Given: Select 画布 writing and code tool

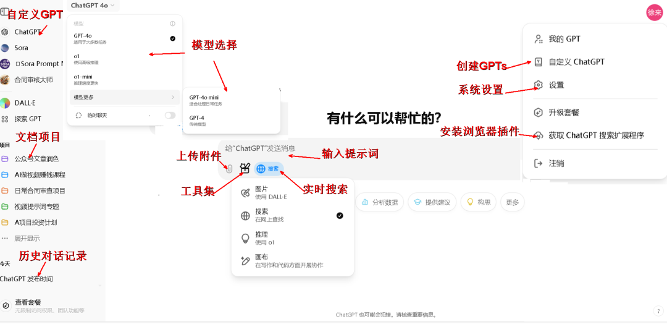Looking at the screenshot, I should coord(293,262).
